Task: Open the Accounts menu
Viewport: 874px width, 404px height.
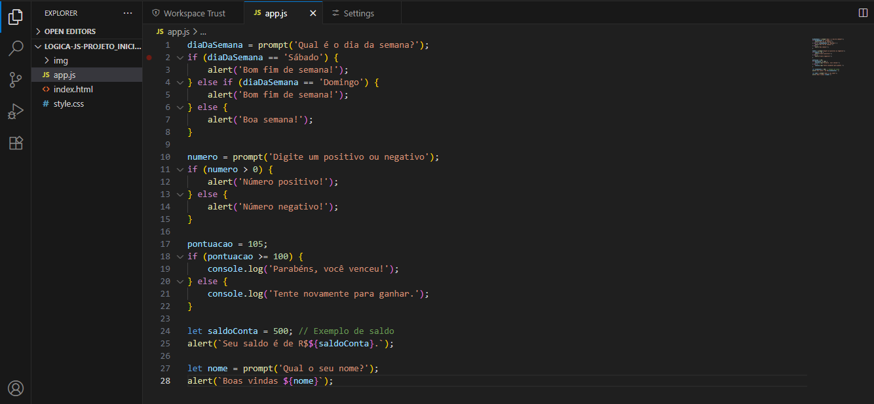Action: (16, 388)
